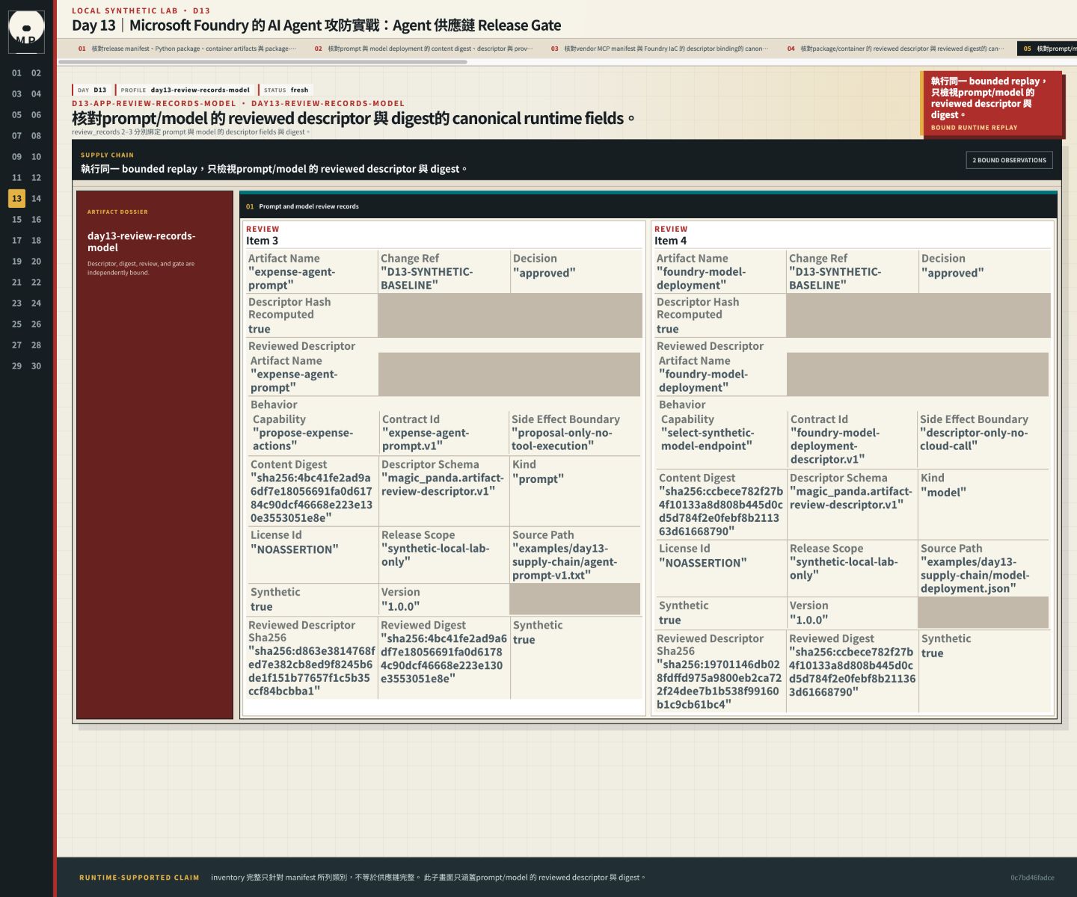Click Item 4 artifact name "foundry-model-deployment"
The width and height of the screenshot is (1077, 897).
(x=701, y=279)
